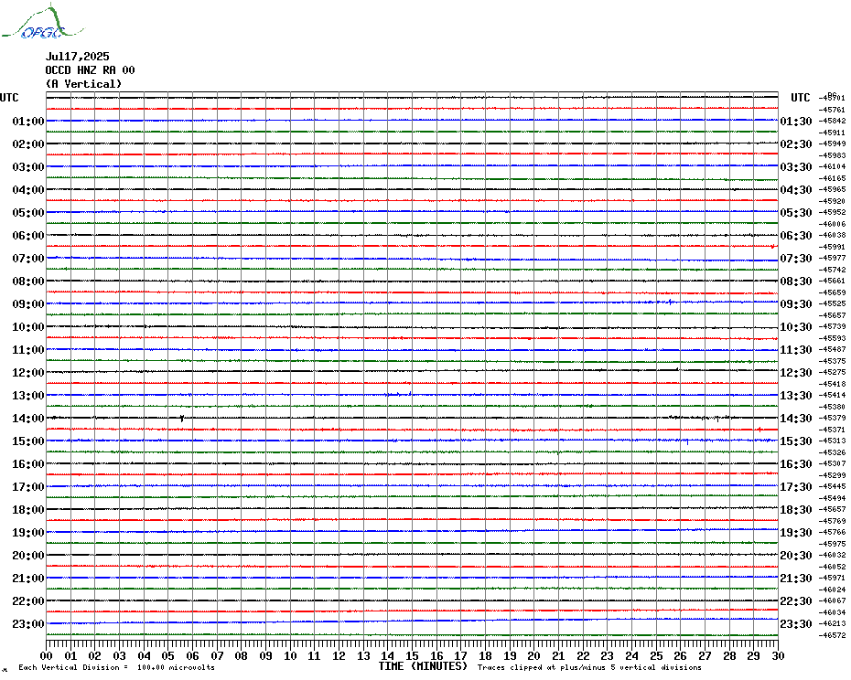Click the offset value -46213
Screen dimensions: 851x680
pyautogui.click(x=832, y=623)
